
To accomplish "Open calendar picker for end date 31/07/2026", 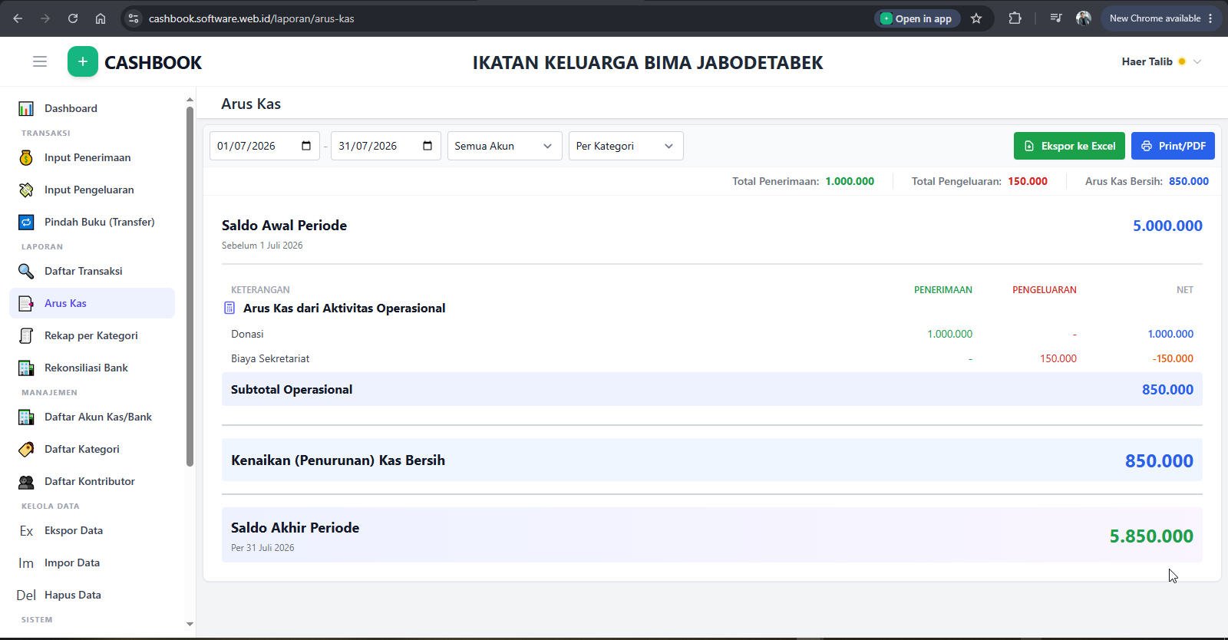I will point(427,146).
